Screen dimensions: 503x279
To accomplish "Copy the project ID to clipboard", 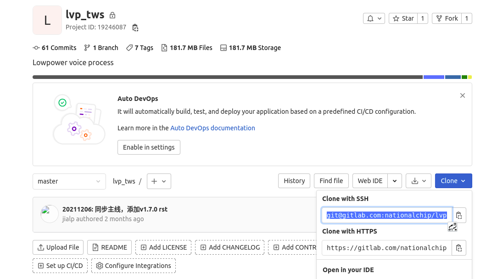I will (x=135, y=28).
